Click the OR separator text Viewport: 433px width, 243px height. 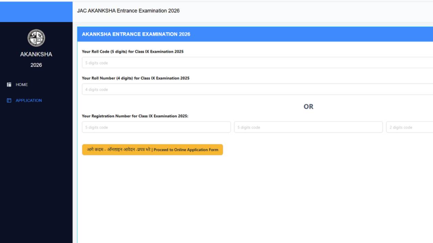(x=308, y=106)
